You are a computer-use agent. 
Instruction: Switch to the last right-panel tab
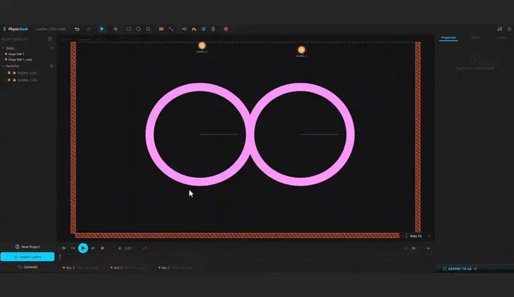(x=502, y=37)
